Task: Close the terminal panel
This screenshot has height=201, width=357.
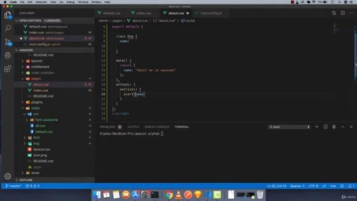Action: (x=351, y=127)
